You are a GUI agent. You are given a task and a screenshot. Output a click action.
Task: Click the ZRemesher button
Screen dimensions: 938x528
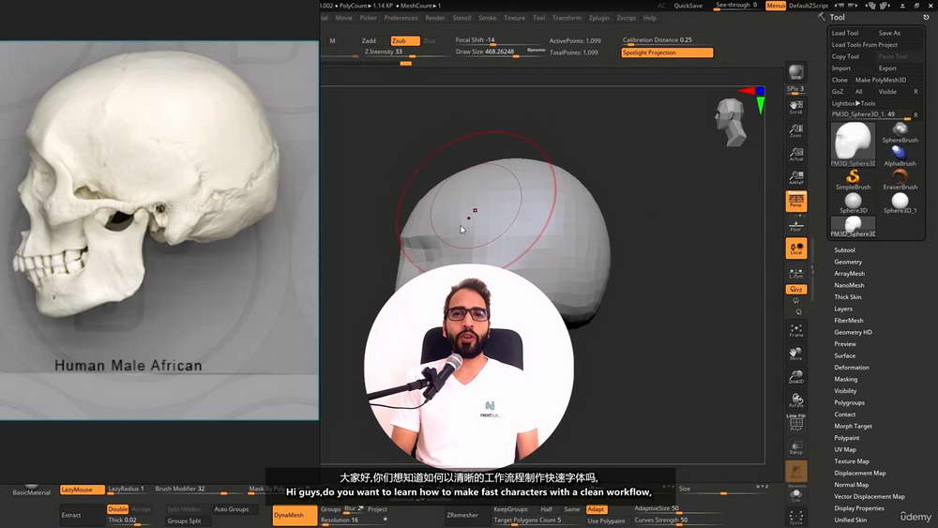461,515
